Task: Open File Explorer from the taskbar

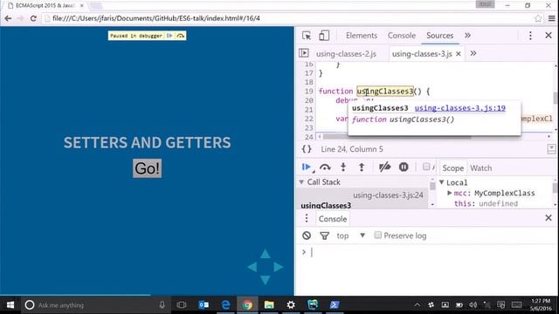Action: tap(269, 305)
